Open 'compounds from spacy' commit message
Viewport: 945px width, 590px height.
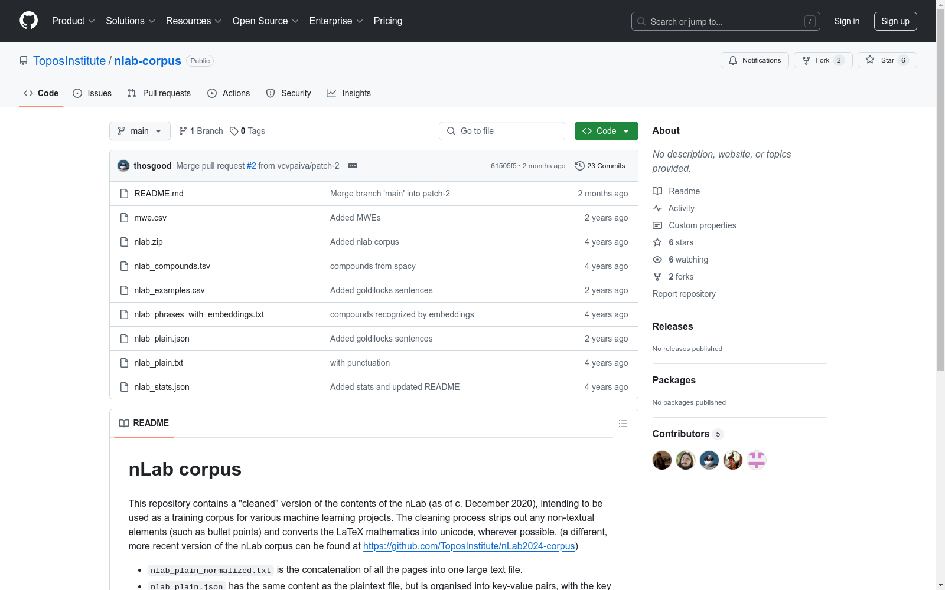pos(373,266)
